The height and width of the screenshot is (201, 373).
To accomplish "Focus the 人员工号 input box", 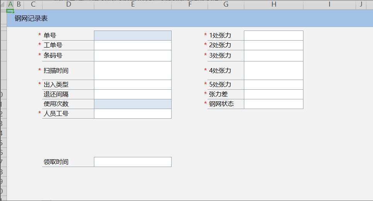I will click(133, 114).
